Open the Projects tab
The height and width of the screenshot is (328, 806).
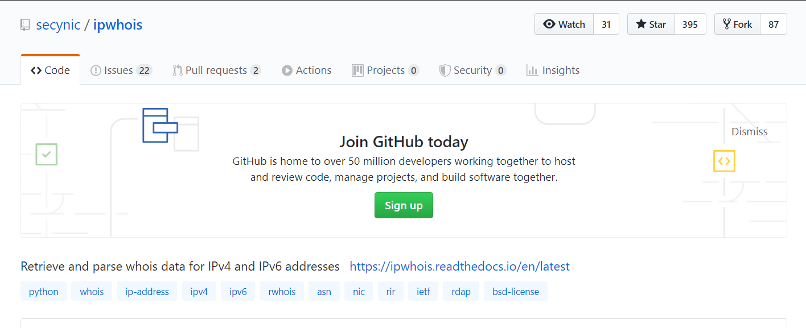coord(385,70)
